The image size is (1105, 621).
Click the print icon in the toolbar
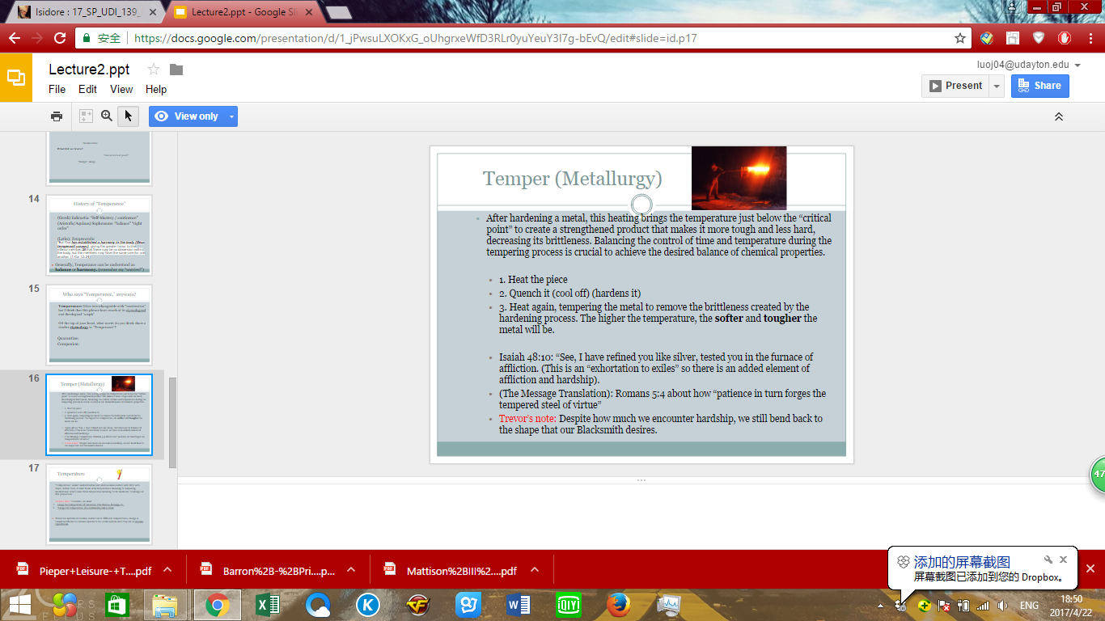pos(57,116)
